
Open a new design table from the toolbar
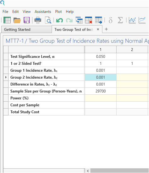7,20
